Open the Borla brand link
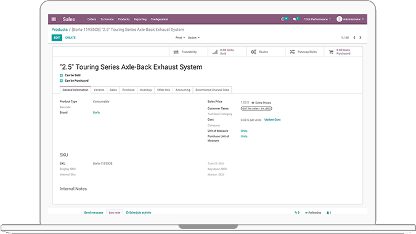Image resolution: width=416 pixels, height=234 pixels. pyautogui.click(x=96, y=113)
